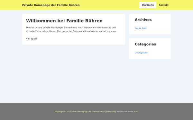Screen dimensions: 193x120
Task: Click the Archives widget heading
Action: point(143,20)
